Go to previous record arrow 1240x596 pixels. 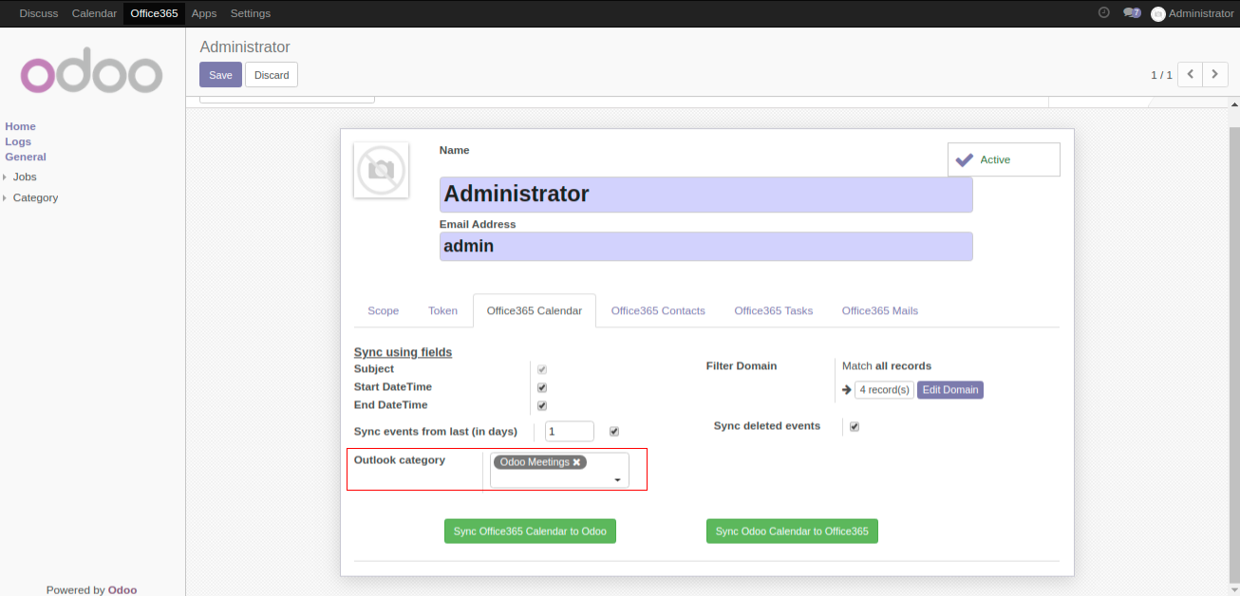(1190, 75)
